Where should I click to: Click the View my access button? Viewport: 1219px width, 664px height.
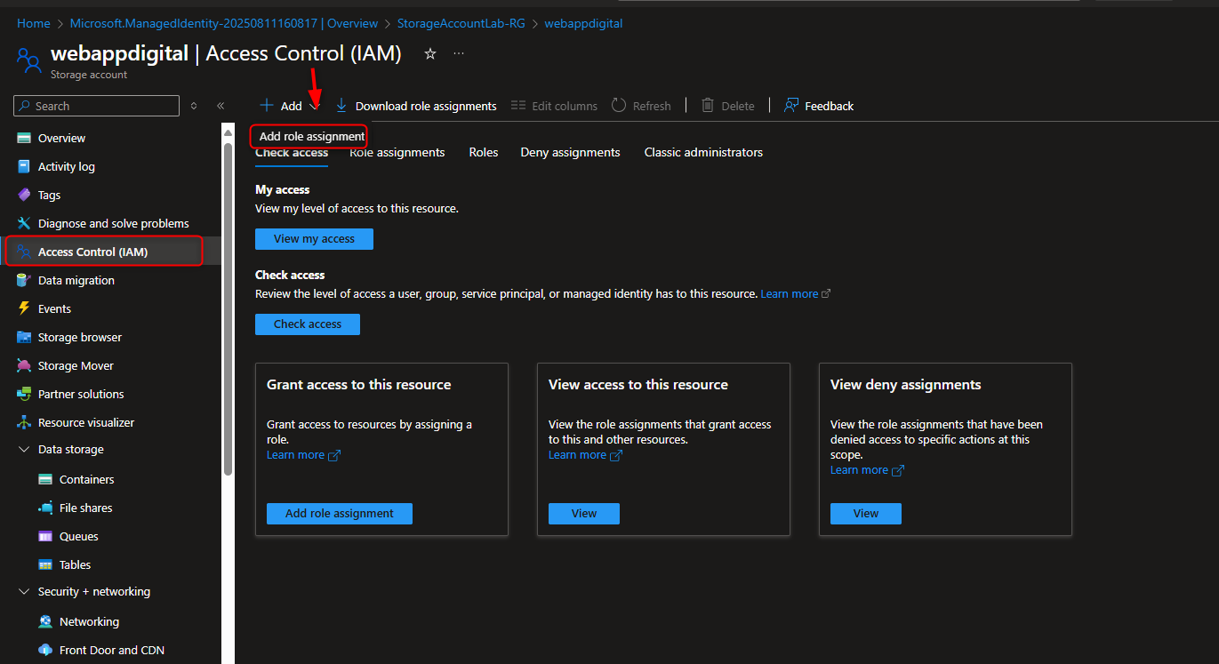tap(314, 238)
